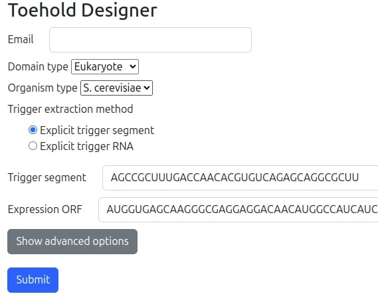Click the Explicit trigger segment label
Viewport: 378px width, 306px height.
click(97, 130)
